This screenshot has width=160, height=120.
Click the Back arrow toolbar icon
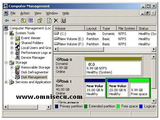point(7,21)
